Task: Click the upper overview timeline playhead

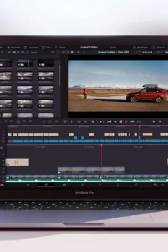Action: pyautogui.click(x=140, y=126)
